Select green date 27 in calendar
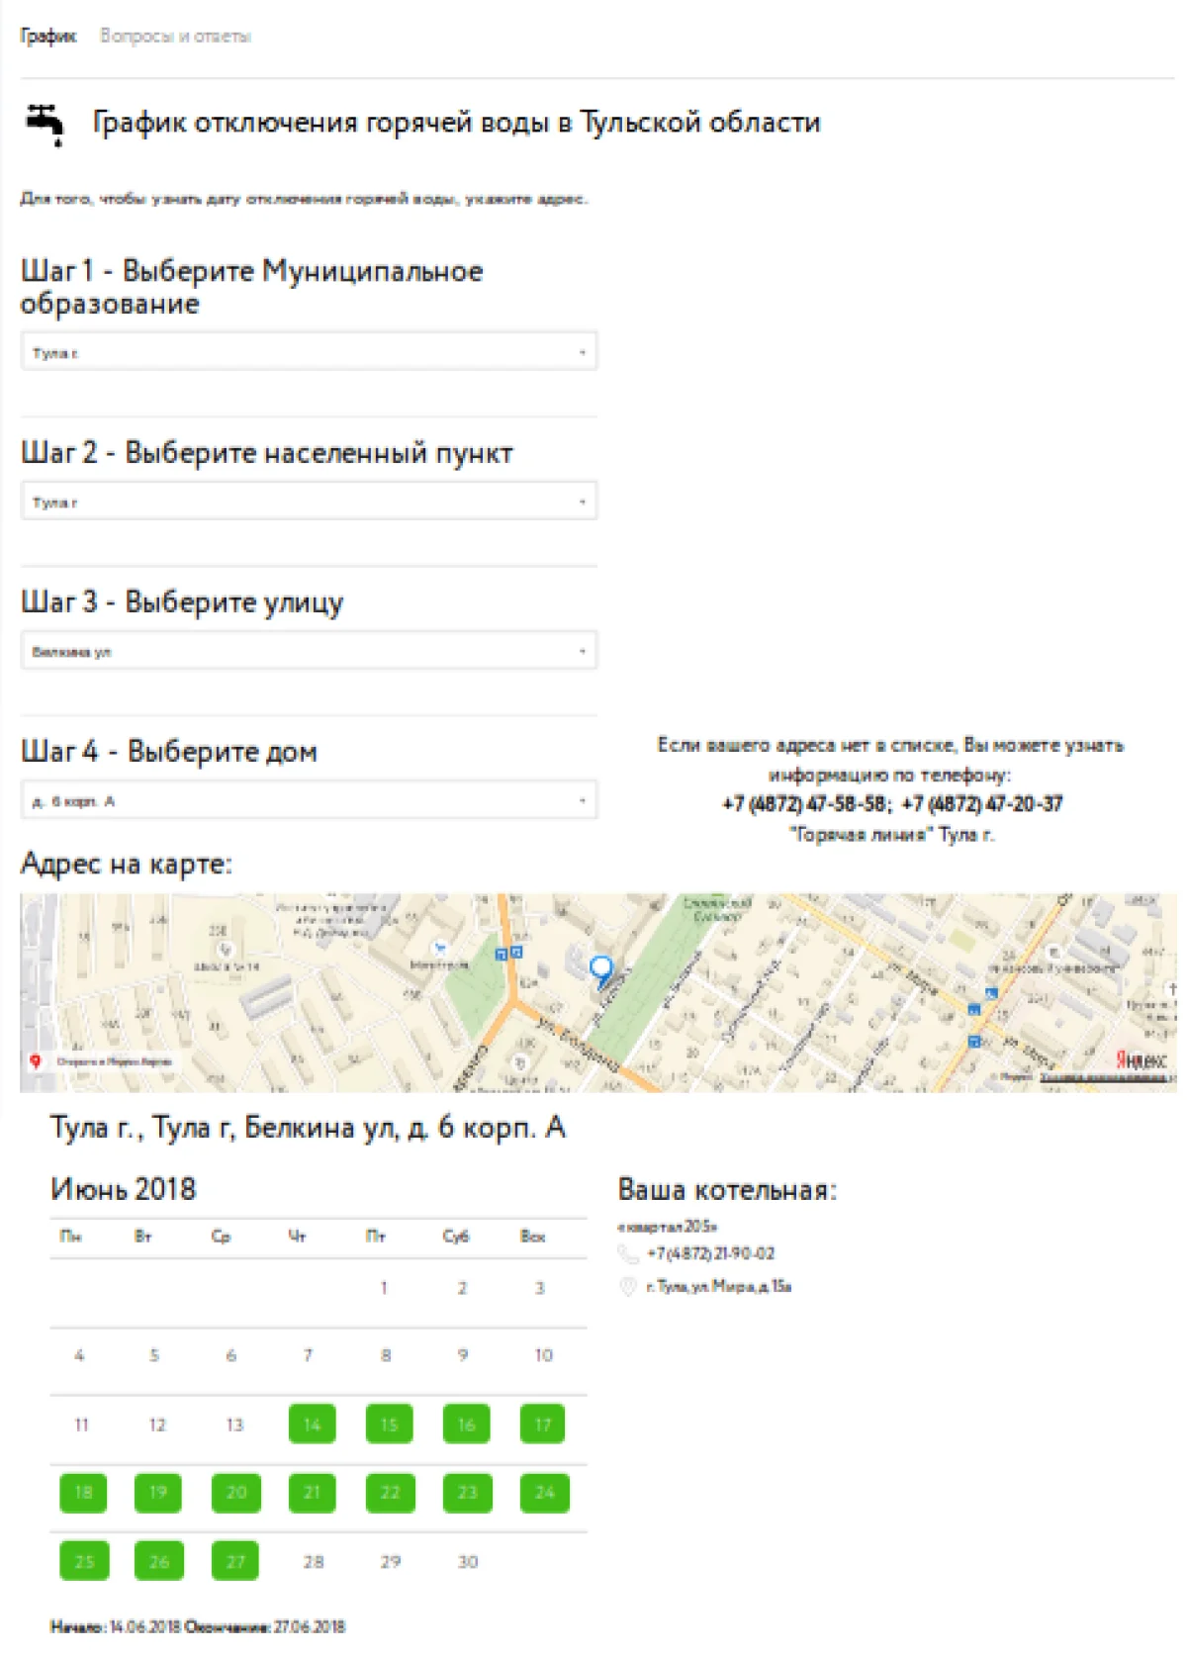Screen dimensions: 1187x1653 pos(235,1561)
